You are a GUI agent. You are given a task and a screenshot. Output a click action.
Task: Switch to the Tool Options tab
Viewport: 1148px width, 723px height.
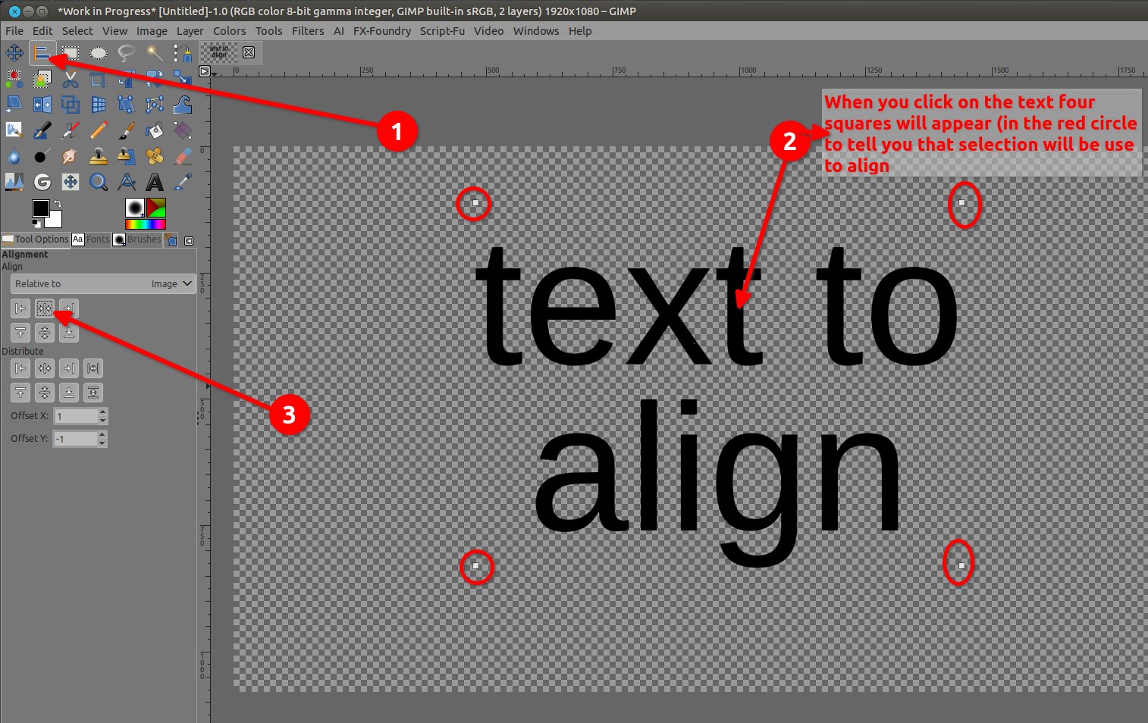[x=36, y=239]
